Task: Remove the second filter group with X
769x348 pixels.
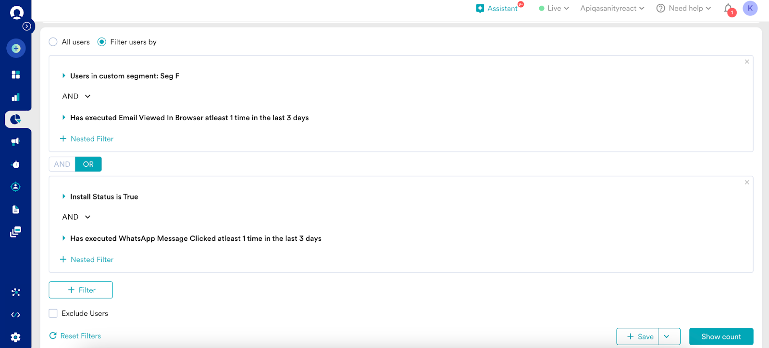Action: [747, 182]
